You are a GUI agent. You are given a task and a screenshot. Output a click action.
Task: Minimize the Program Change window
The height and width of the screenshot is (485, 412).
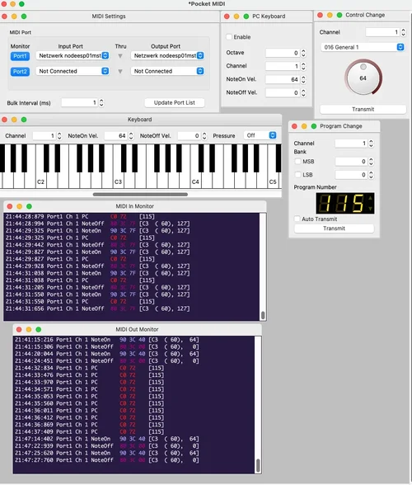304,126
